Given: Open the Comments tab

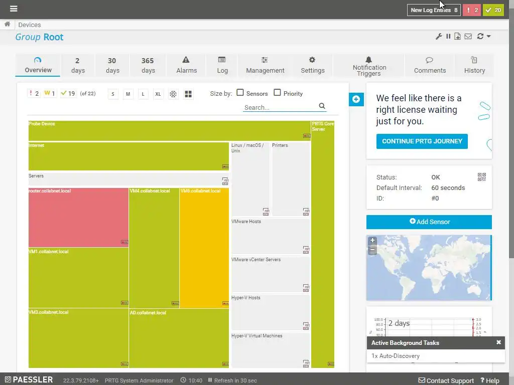Looking at the screenshot, I should click(430, 66).
